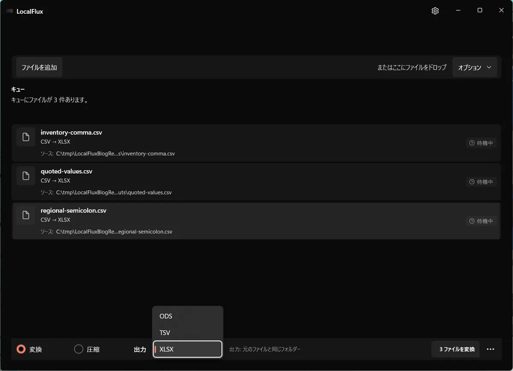Click the source path of quoted-values.csv
The image size is (513, 371).
pyautogui.click(x=114, y=193)
